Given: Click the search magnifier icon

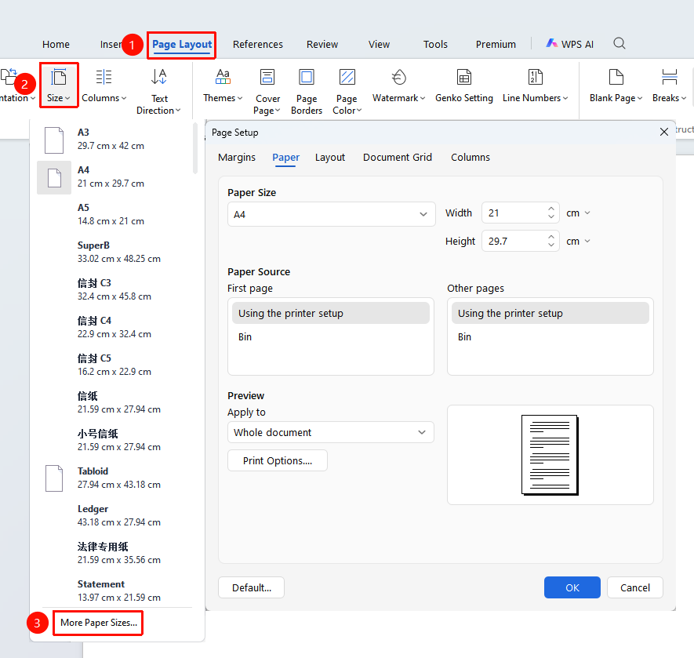Looking at the screenshot, I should (x=620, y=43).
